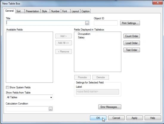164x124 pixels.
Task: Select Salary in displayed fields list
Action: point(81,37)
